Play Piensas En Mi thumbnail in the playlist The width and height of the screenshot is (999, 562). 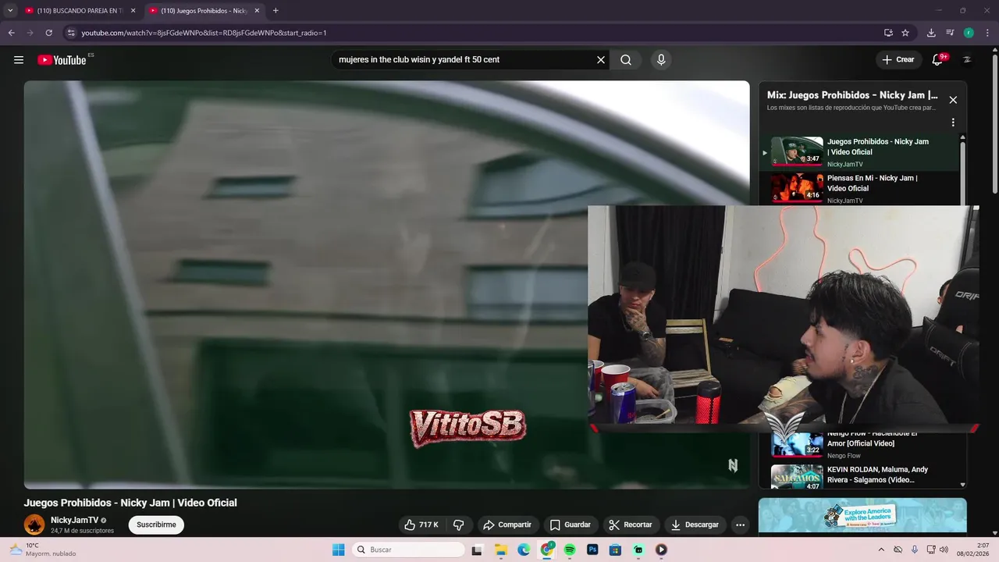point(797,187)
